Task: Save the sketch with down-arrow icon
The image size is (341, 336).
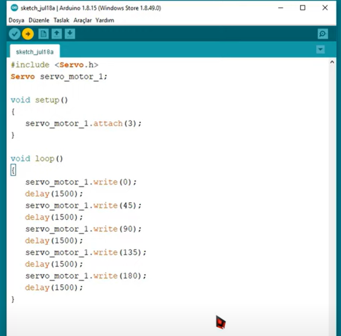Action: [x=70, y=34]
